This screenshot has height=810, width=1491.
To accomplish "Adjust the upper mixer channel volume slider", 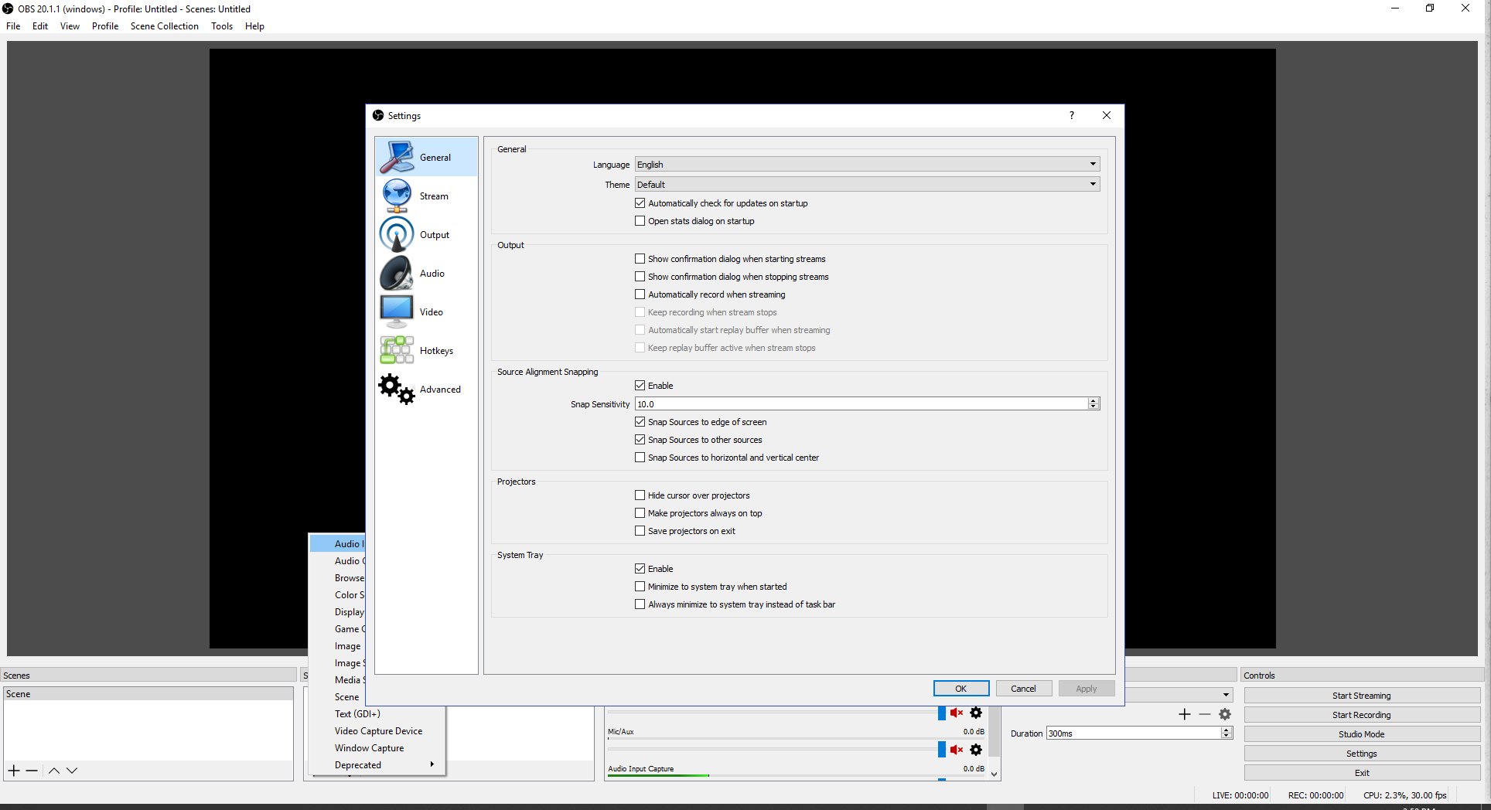I will [941, 713].
